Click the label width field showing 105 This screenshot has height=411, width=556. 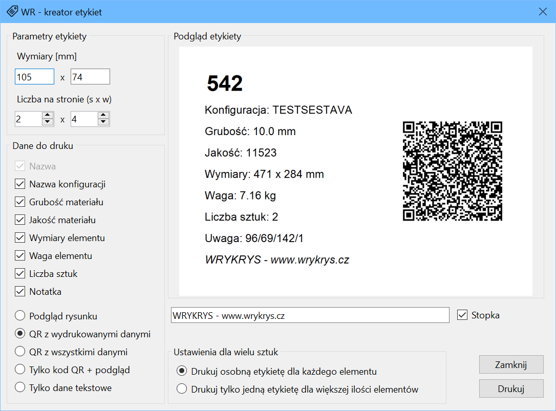click(34, 77)
